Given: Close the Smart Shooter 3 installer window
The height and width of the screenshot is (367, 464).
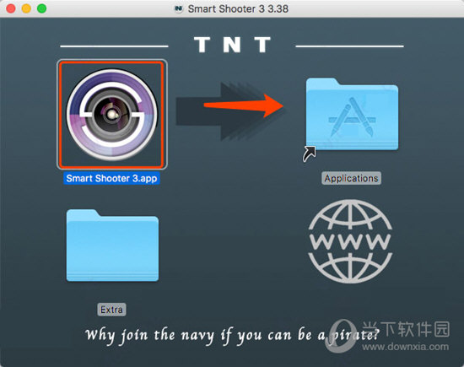Looking at the screenshot, I should pyautogui.click(x=11, y=8).
